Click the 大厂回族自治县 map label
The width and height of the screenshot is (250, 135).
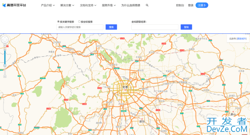[x=161, y=91]
